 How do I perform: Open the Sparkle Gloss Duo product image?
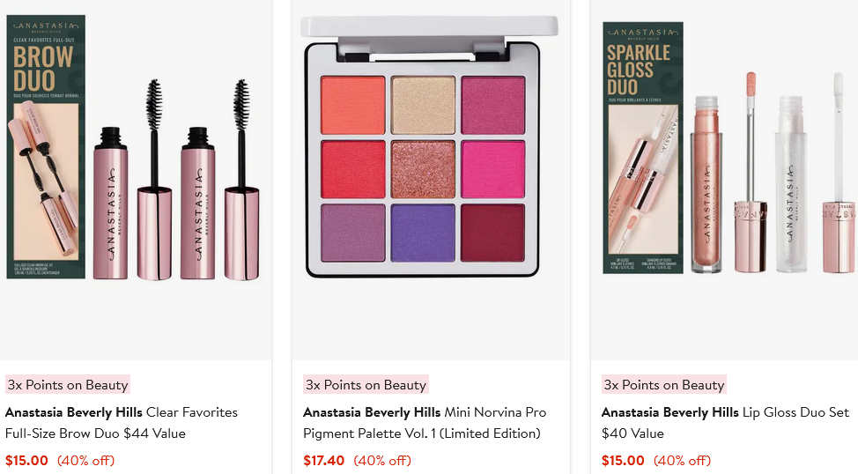pos(724,180)
